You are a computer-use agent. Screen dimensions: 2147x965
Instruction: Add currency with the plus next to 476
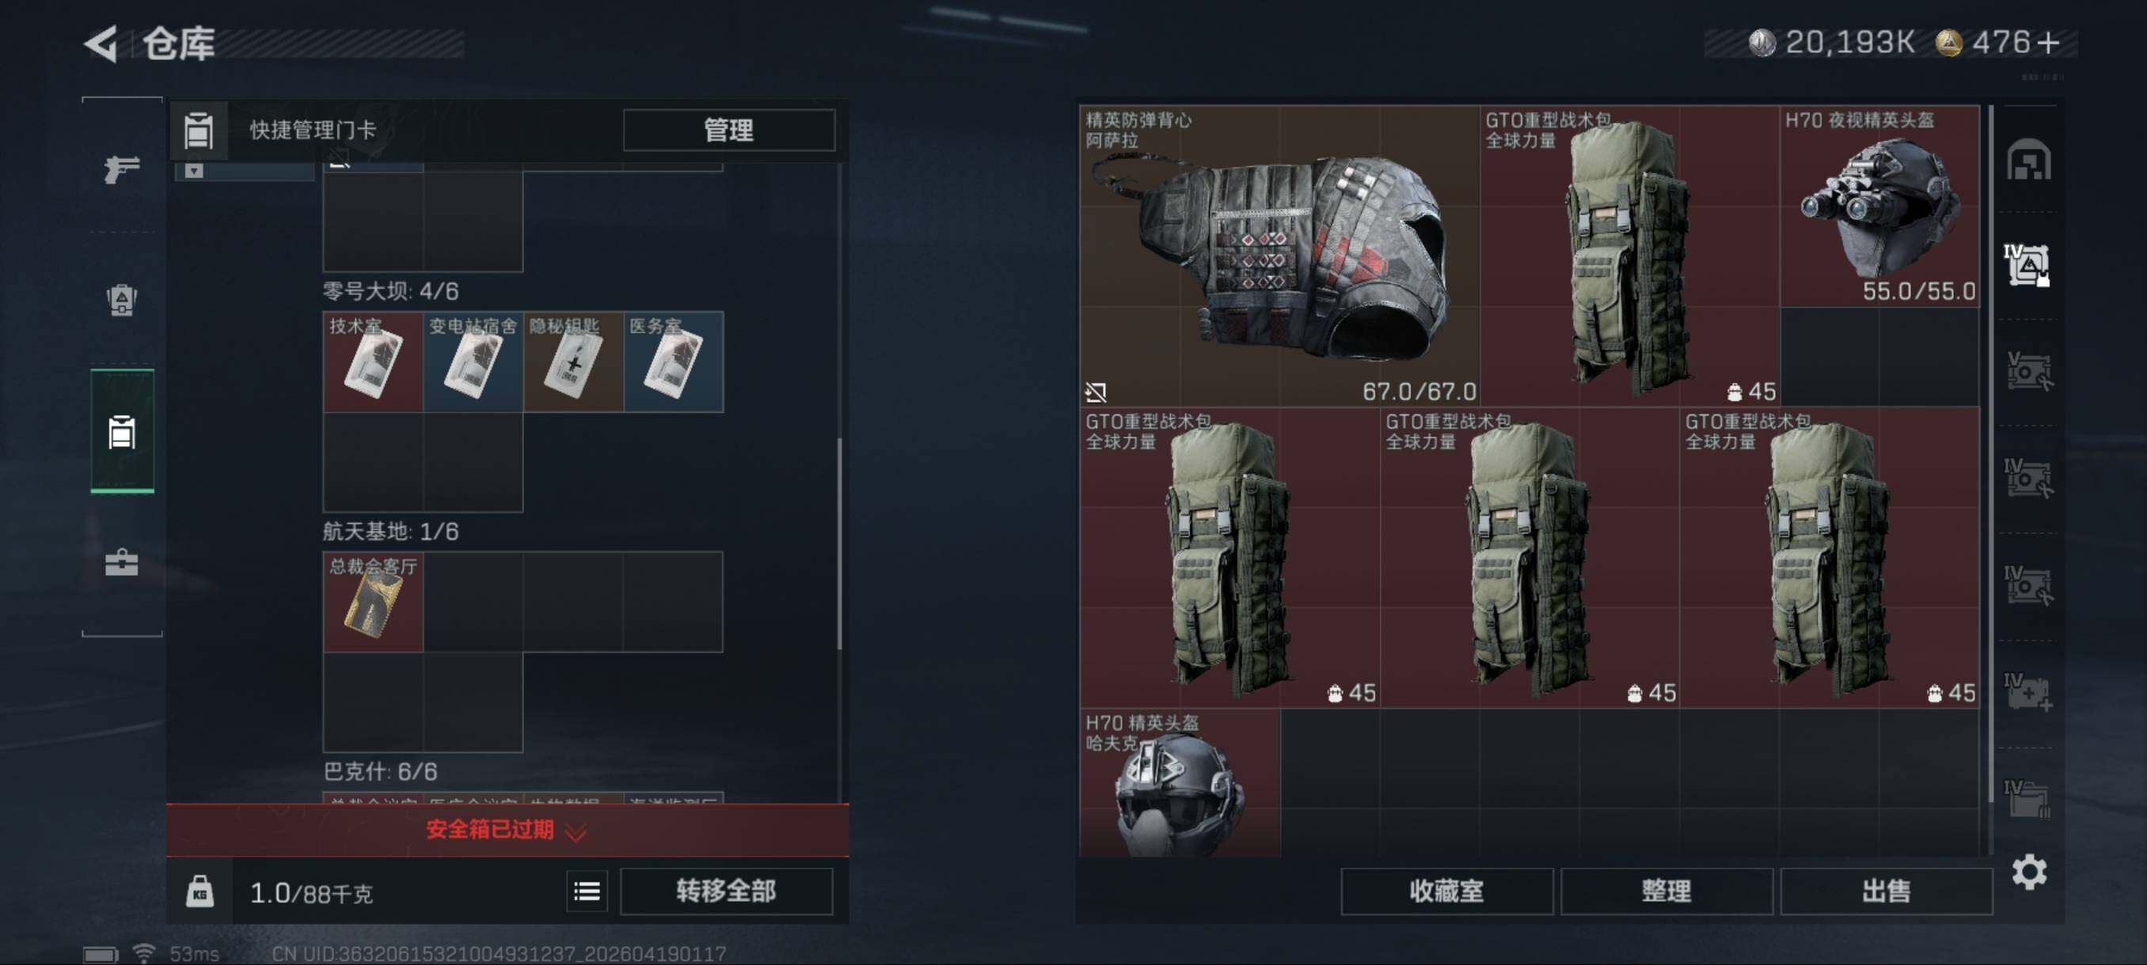[x=2048, y=42]
